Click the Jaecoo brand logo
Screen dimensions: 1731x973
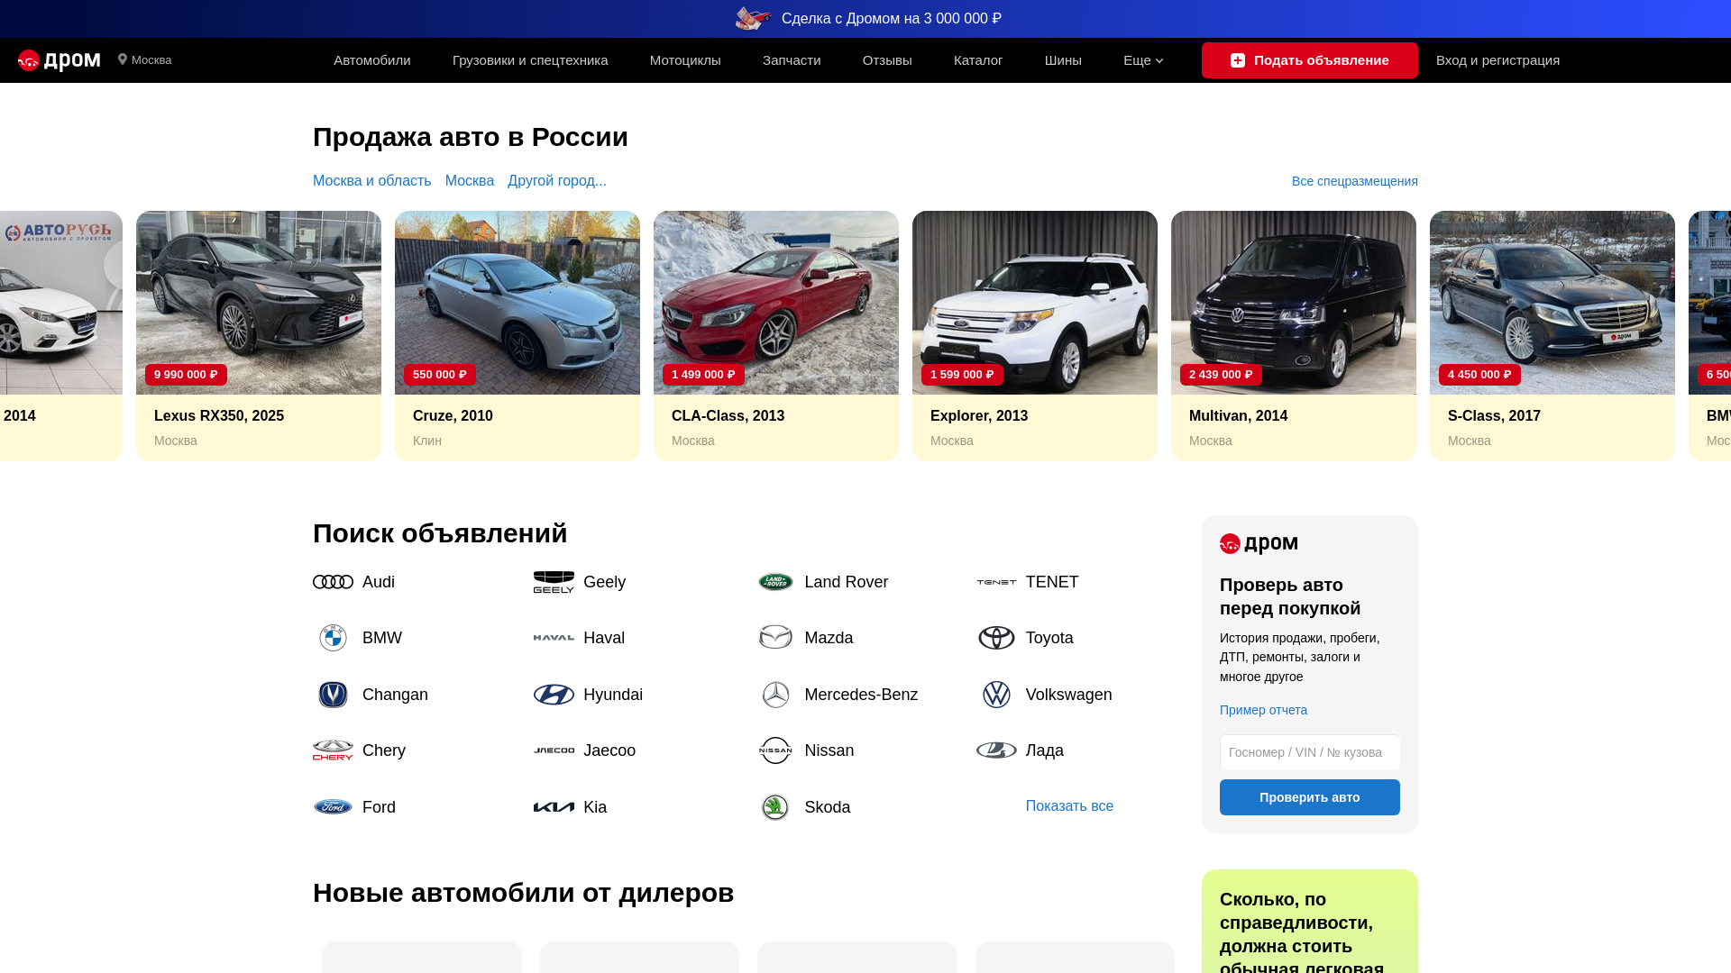554,750
